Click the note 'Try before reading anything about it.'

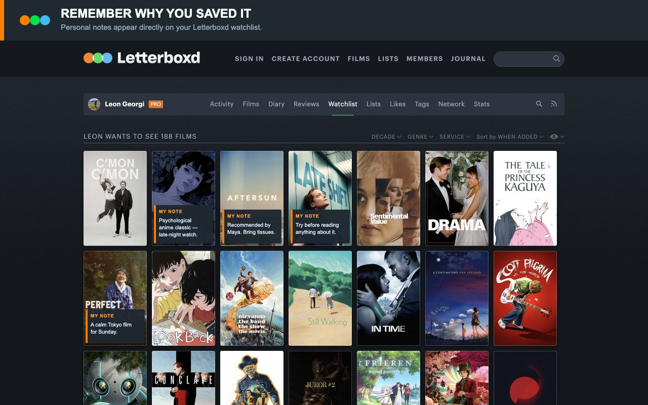[x=320, y=226]
